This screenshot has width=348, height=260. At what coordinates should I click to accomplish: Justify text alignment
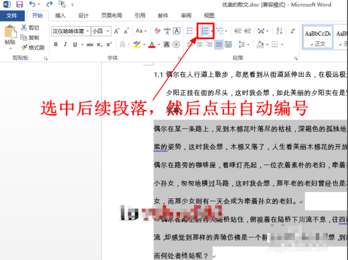point(219,45)
